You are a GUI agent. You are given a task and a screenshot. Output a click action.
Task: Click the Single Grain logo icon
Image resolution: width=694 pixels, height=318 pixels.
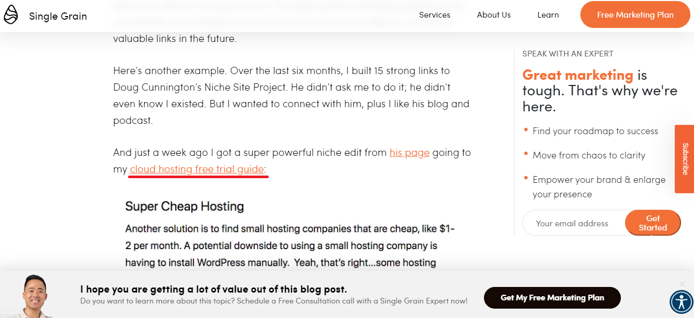click(x=11, y=15)
